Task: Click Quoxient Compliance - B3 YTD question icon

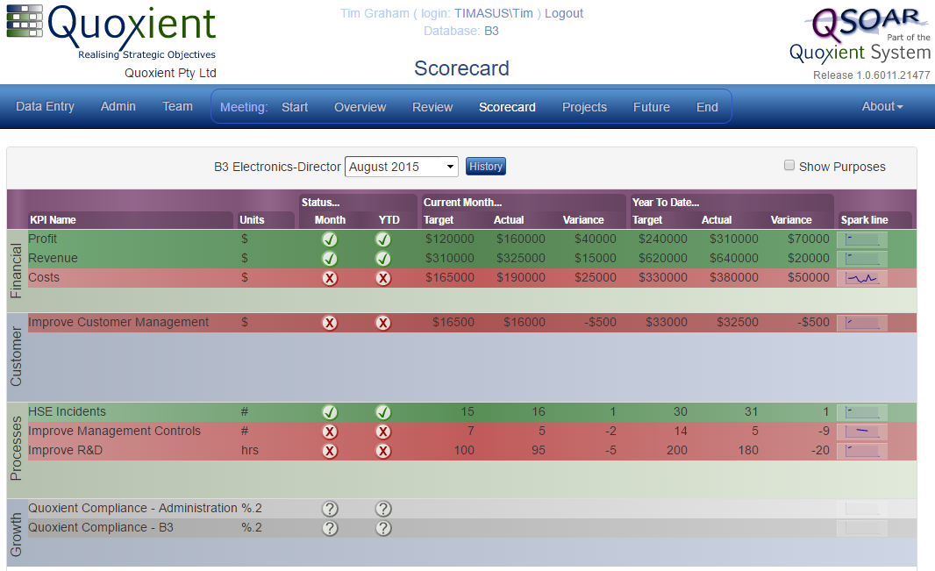Action: click(383, 528)
